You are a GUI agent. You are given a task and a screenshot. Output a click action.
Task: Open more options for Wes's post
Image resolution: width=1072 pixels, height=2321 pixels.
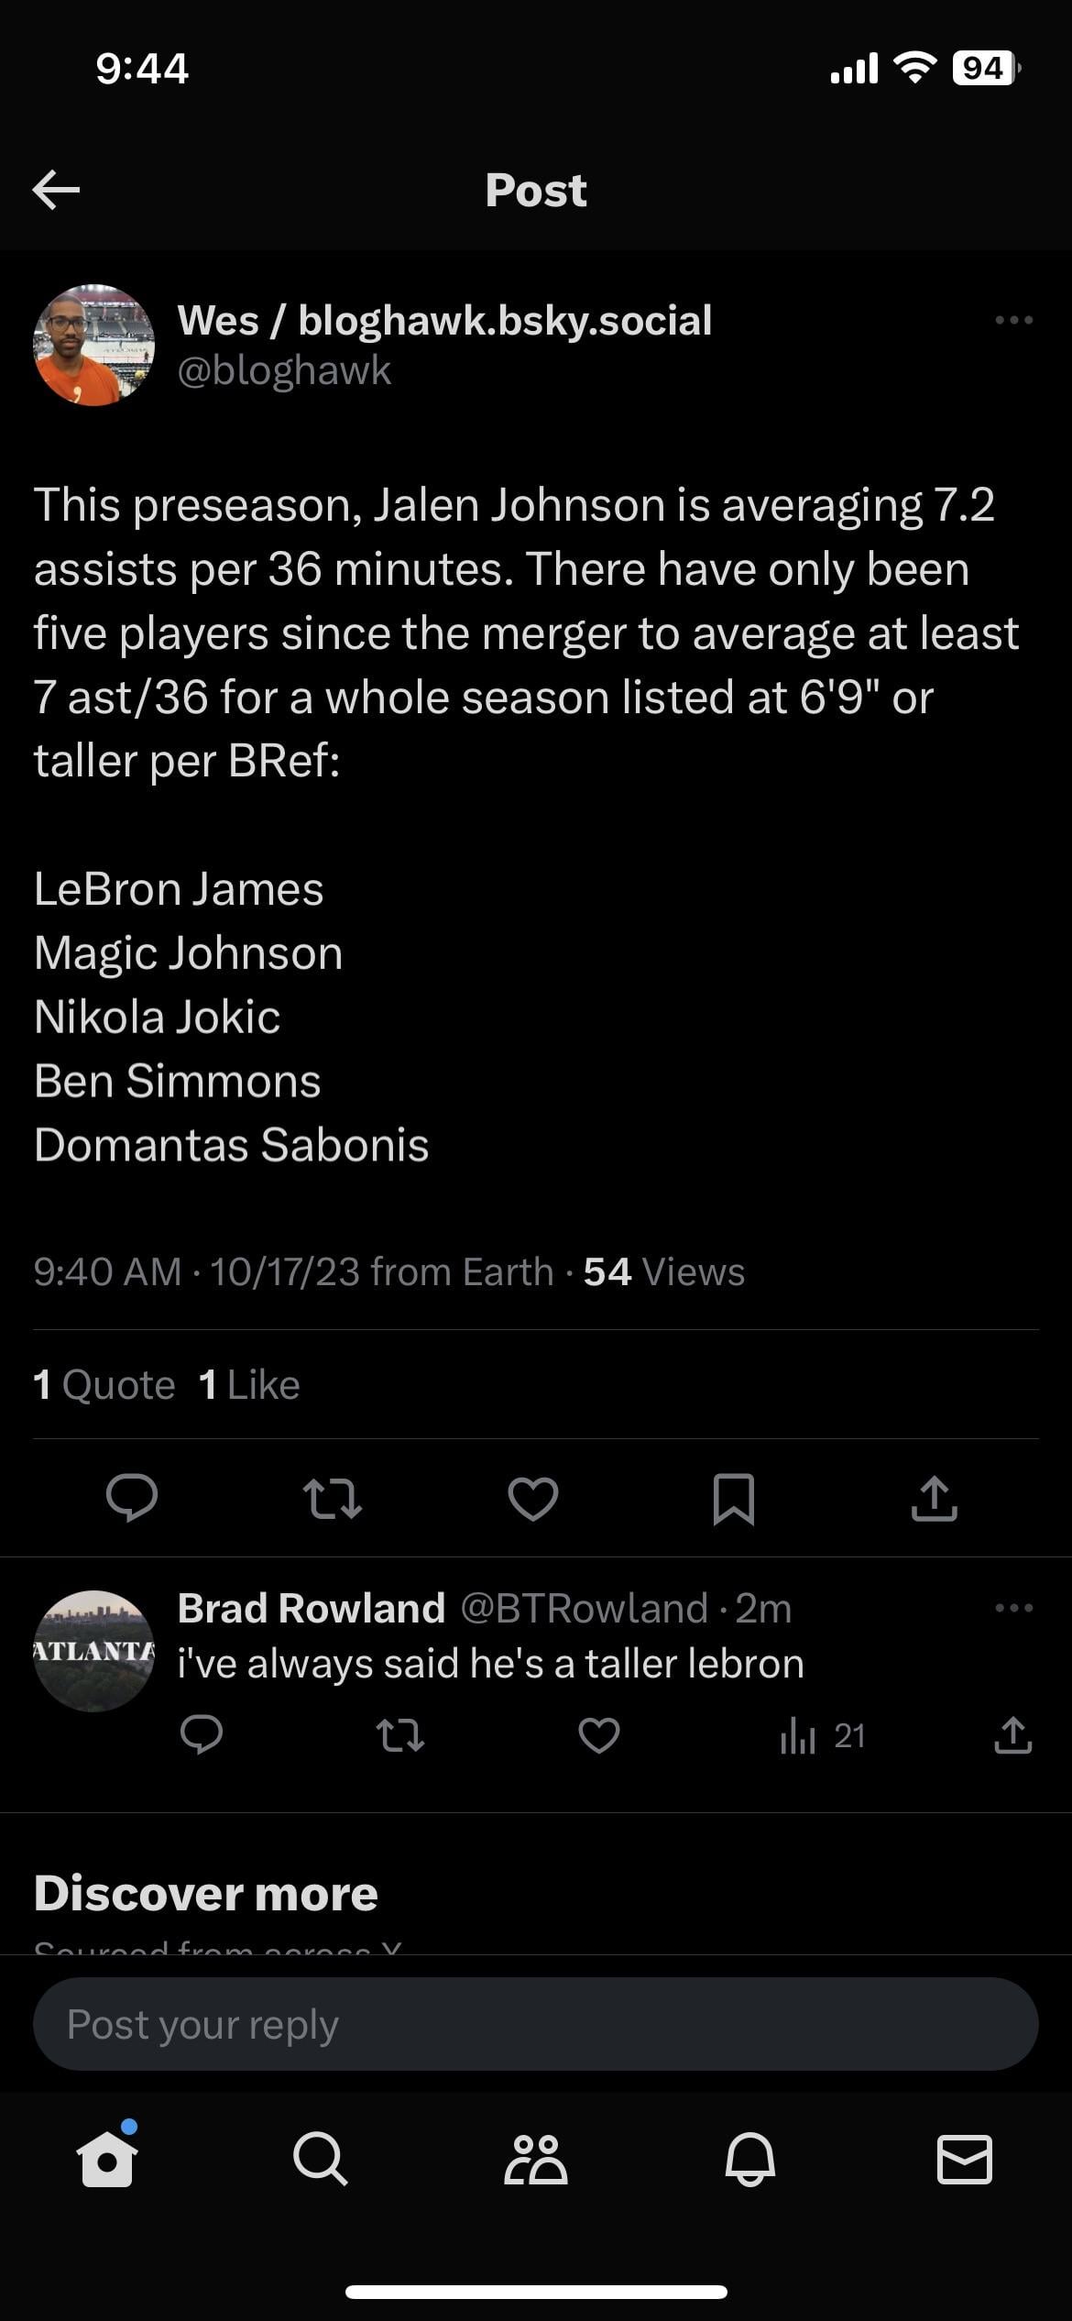click(1013, 320)
